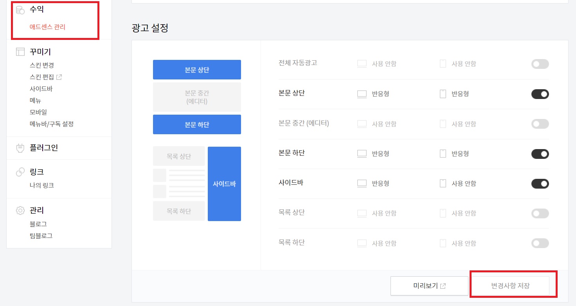Turn off the 사이드바 ad toggle
This screenshot has width=576, height=306.
click(540, 184)
